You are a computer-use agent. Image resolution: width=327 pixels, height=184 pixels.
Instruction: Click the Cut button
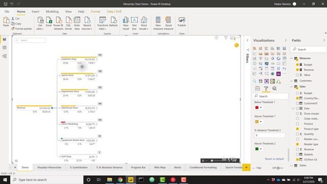point(15,18)
